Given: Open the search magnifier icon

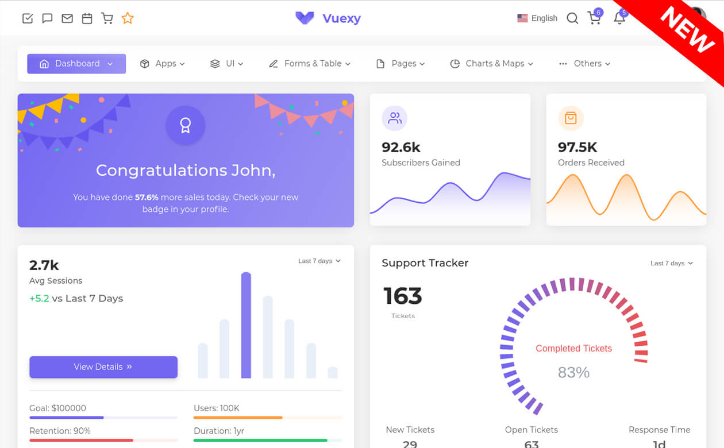Looking at the screenshot, I should point(572,18).
